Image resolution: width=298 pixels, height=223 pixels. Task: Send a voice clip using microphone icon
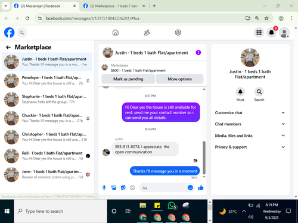(104, 187)
